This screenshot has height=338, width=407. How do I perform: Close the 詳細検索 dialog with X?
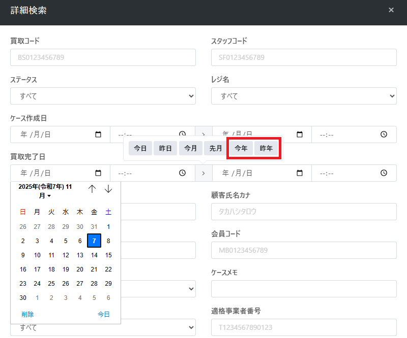pyautogui.click(x=391, y=10)
